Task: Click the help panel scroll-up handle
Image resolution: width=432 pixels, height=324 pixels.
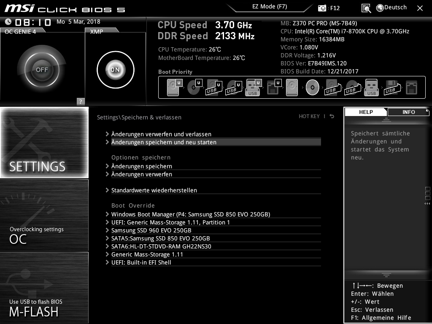Action: [x=386, y=119]
